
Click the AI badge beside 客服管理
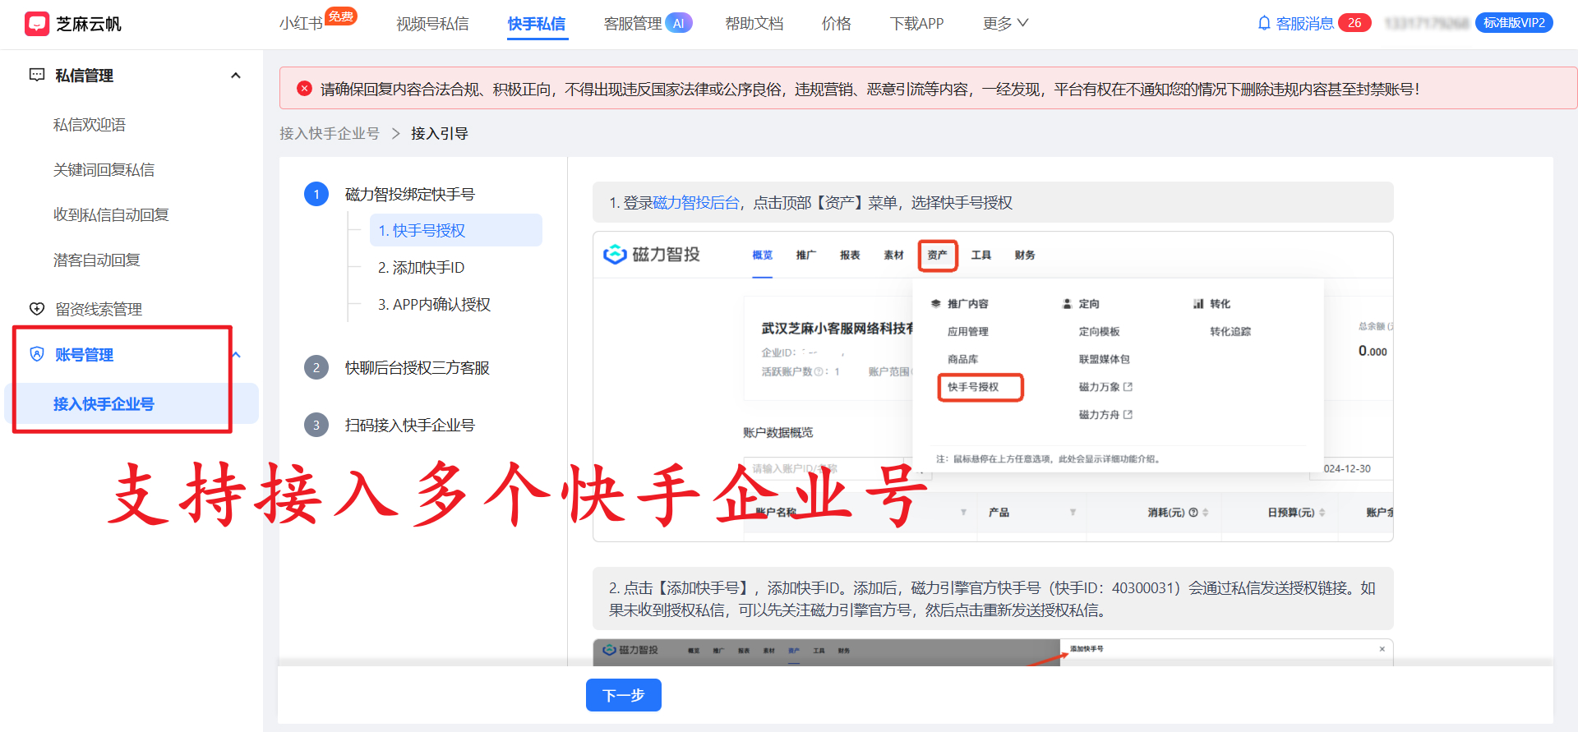coord(679,23)
